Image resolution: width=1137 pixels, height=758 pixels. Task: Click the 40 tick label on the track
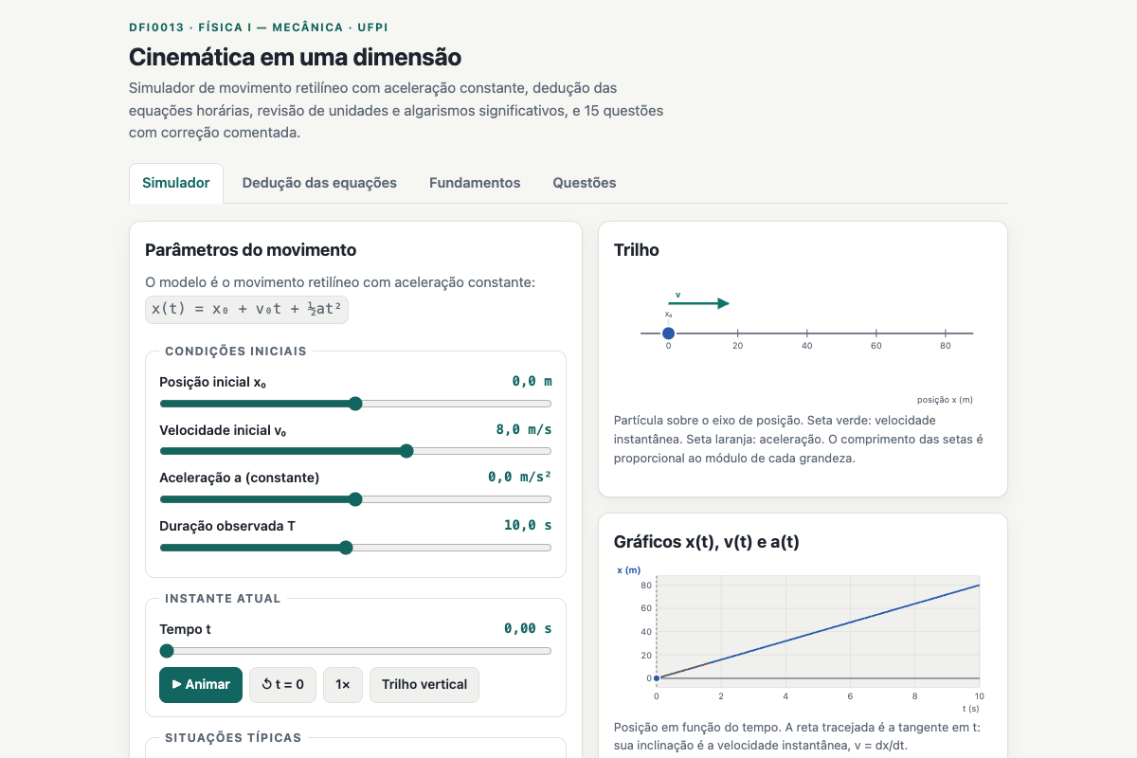pyautogui.click(x=807, y=347)
